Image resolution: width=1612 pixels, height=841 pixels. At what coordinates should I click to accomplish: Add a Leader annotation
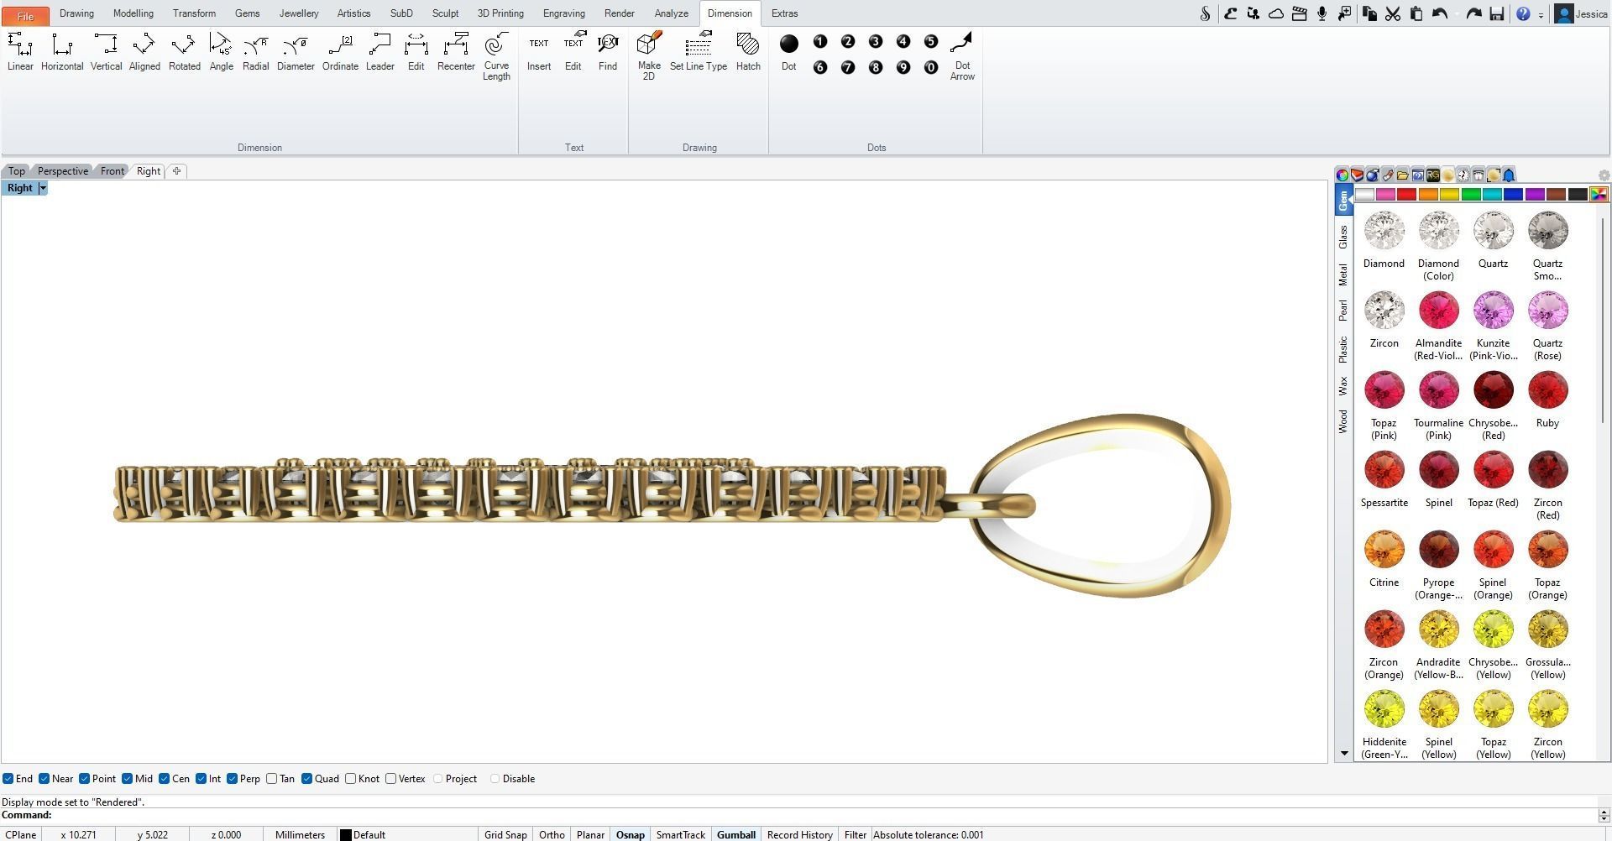pos(379,52)
